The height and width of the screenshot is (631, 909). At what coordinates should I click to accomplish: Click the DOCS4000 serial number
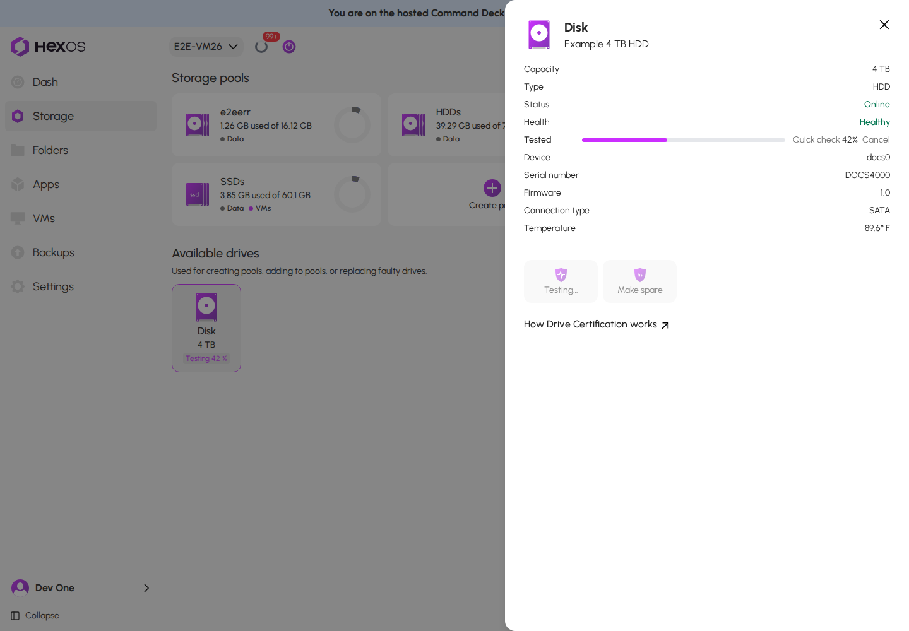click(x=867, y=175)
